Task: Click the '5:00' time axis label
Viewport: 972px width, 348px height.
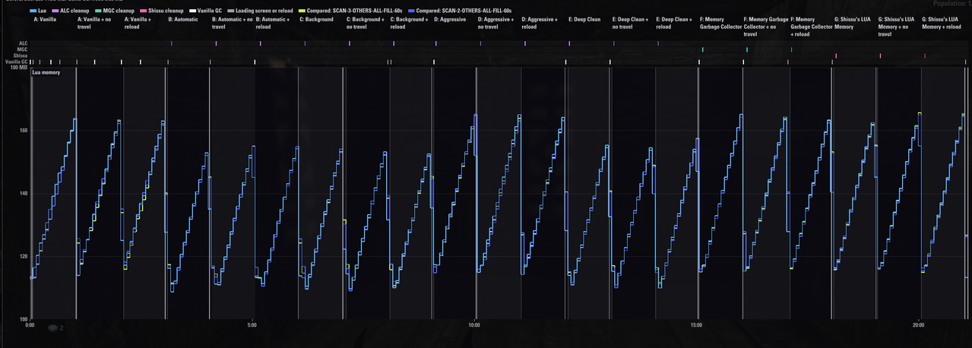Action: 252,325
